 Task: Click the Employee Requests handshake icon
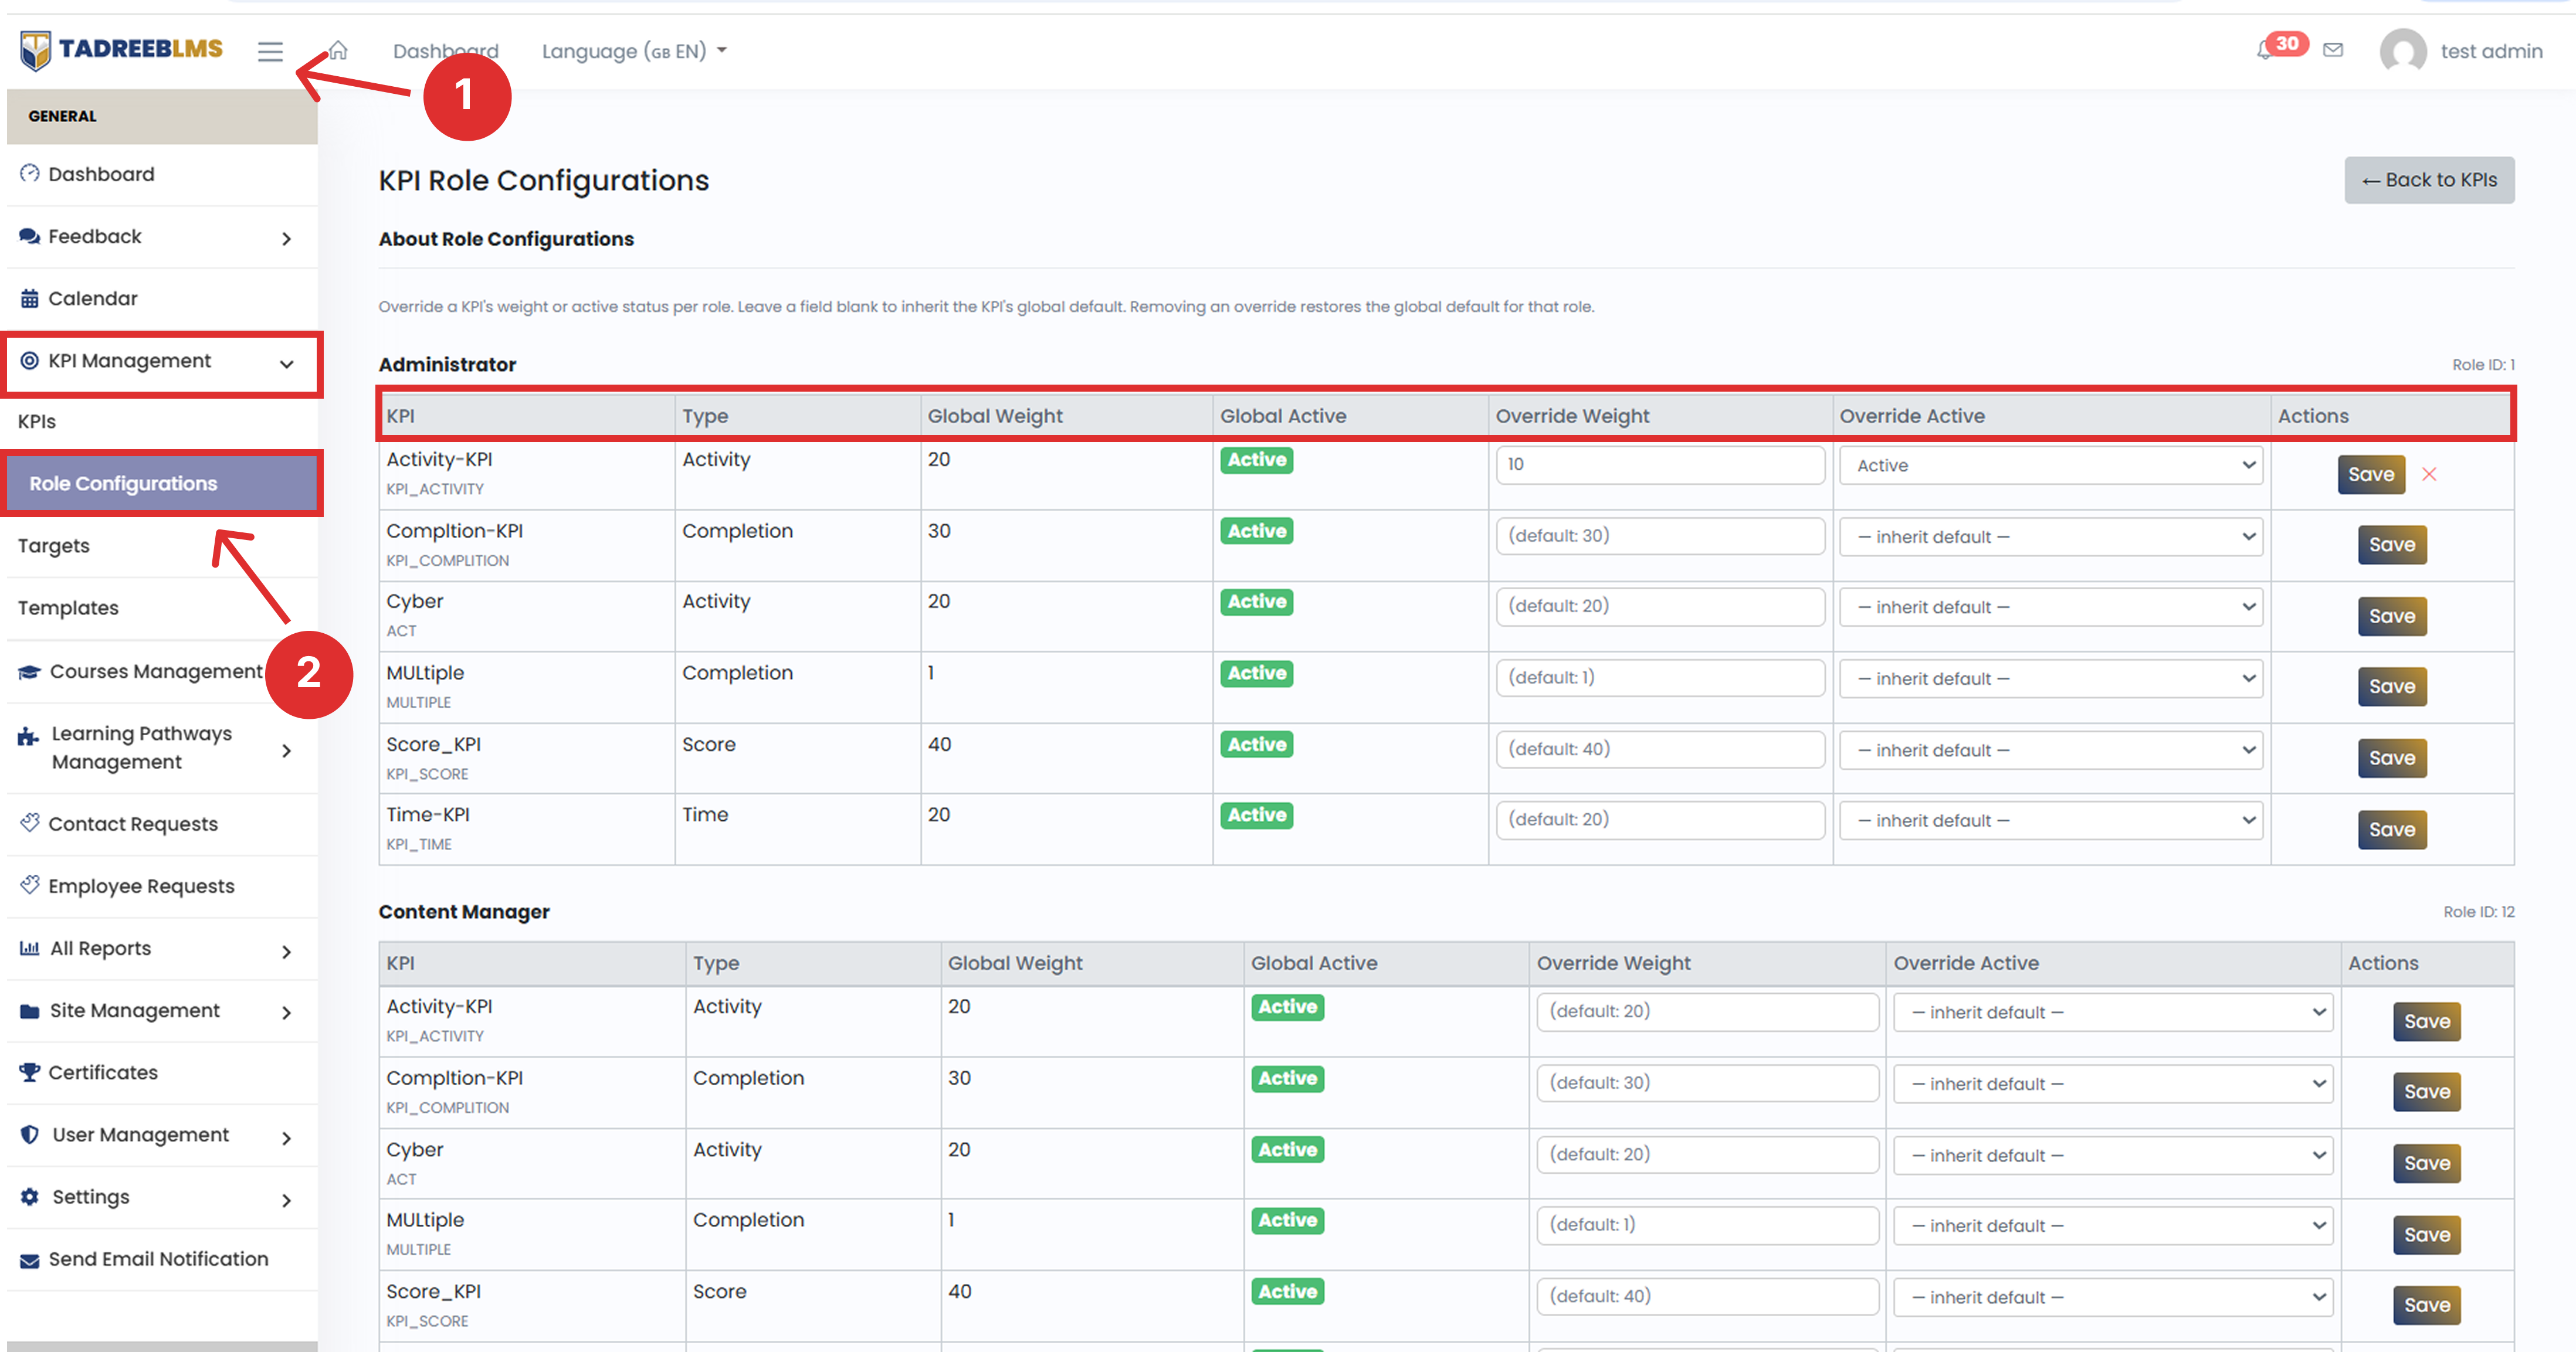tap(30, 884)
